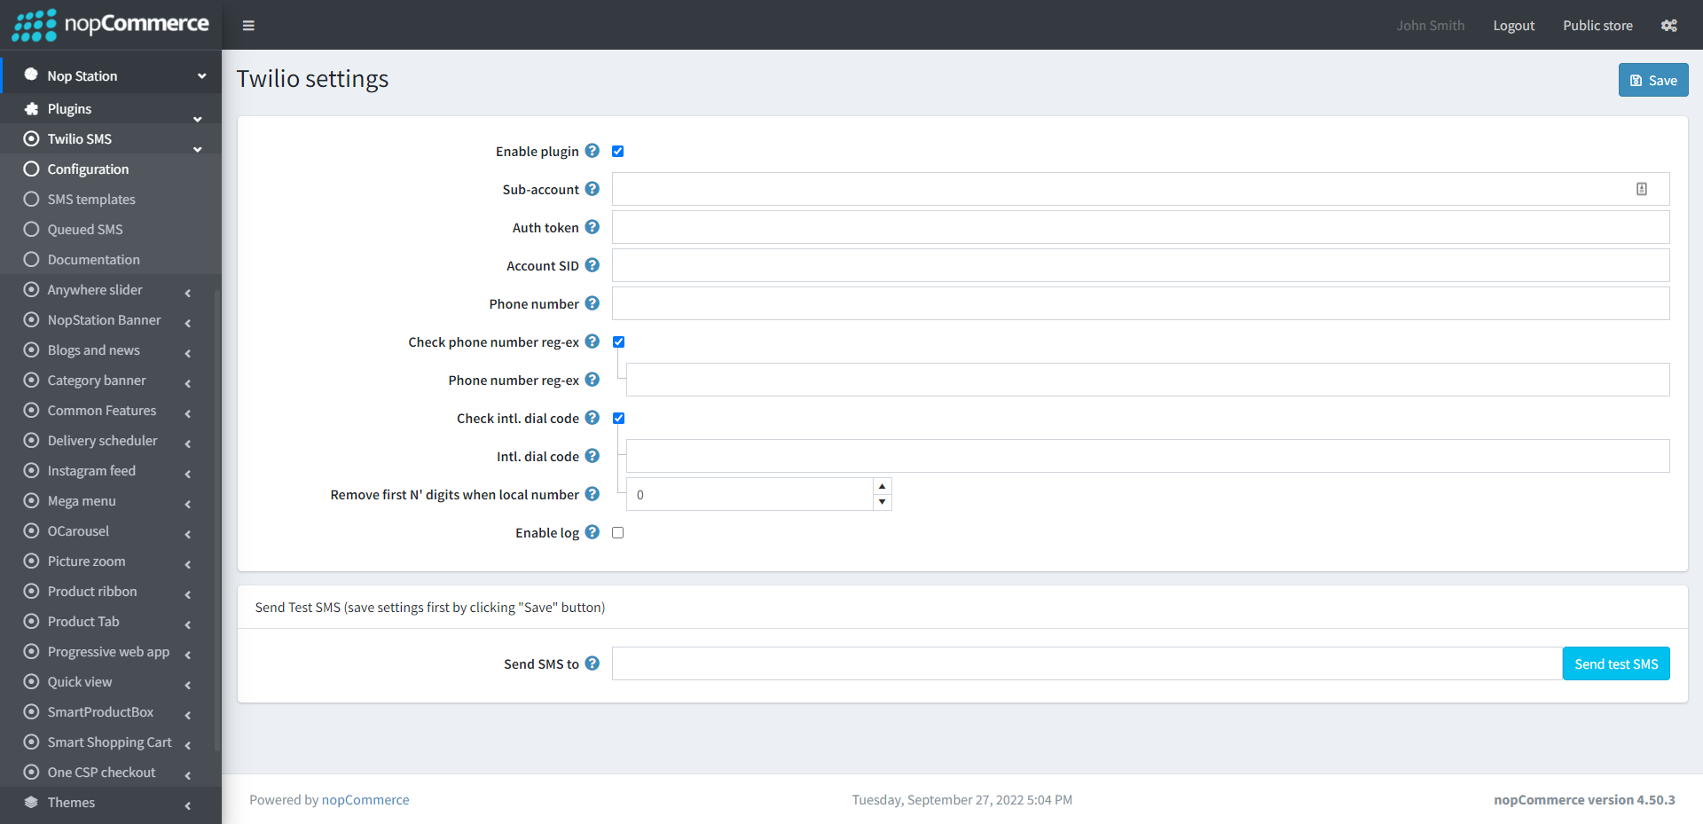Click the Anywhere slider circle icon
Screen dimensions: 1703x824
32,289
